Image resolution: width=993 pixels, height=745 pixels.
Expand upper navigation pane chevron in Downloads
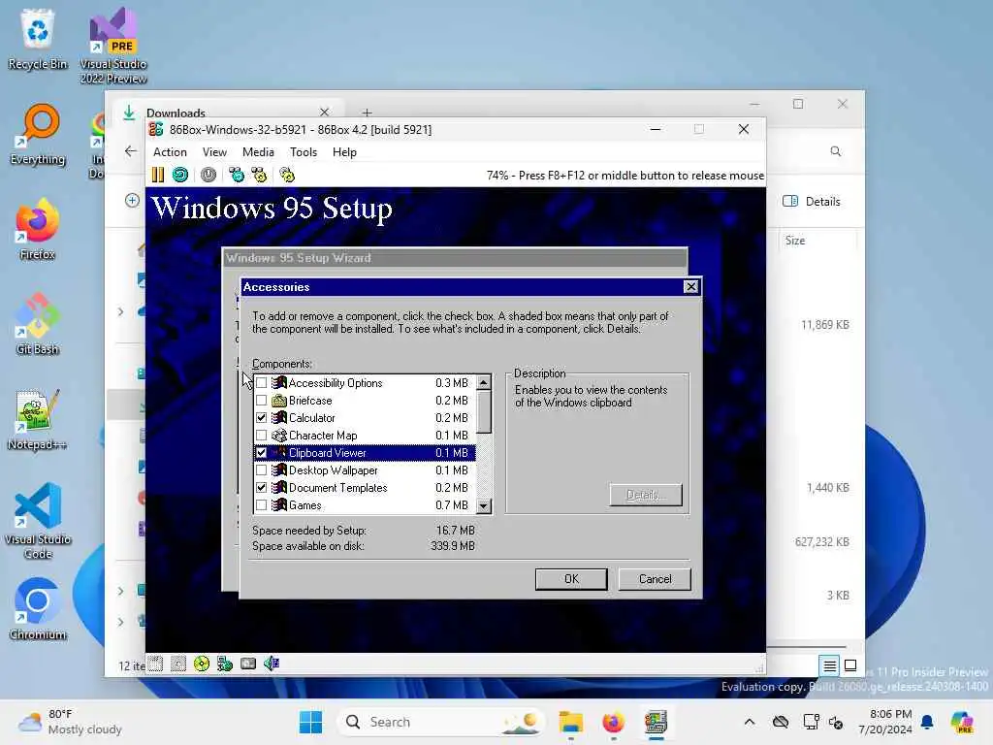[x=120, y=311]
